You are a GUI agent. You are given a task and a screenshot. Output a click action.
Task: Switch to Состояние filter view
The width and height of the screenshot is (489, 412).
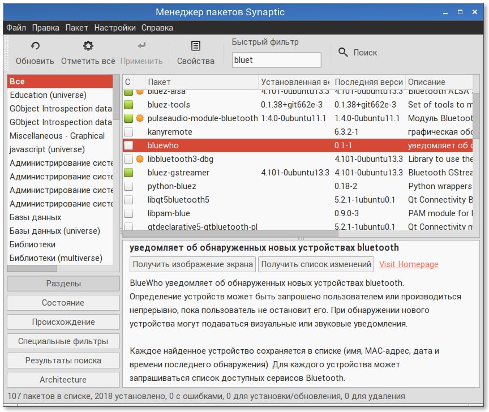(x=63, y=303)
